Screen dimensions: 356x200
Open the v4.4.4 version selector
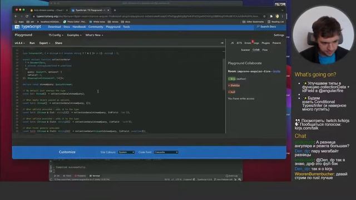coord(20,43)
